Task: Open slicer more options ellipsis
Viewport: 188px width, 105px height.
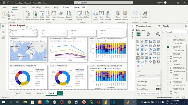Action: 35,27
